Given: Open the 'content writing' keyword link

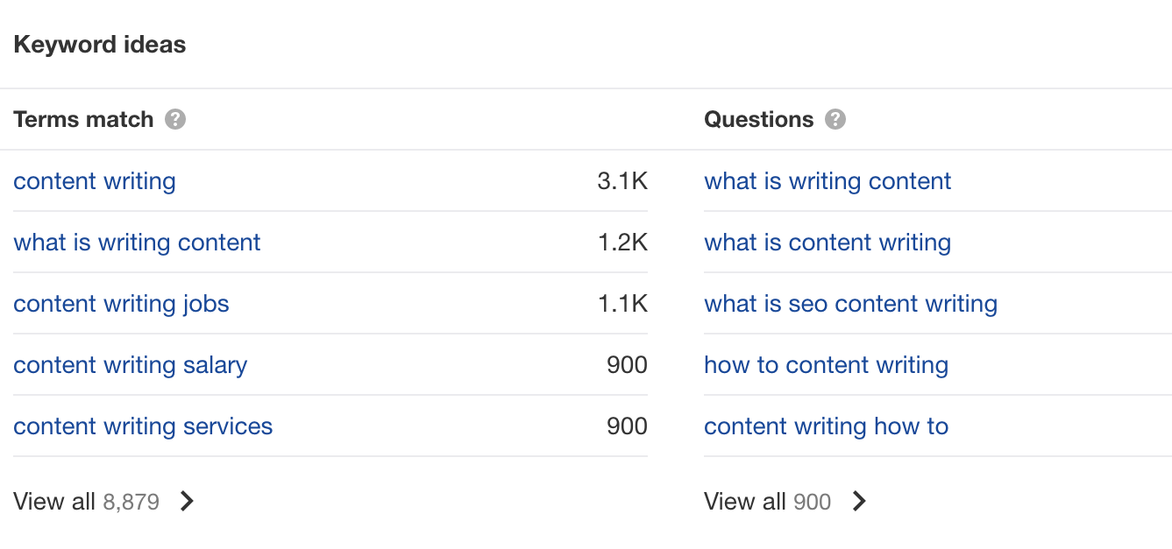Looking at the screenshot, I should [x=95, y=181].
